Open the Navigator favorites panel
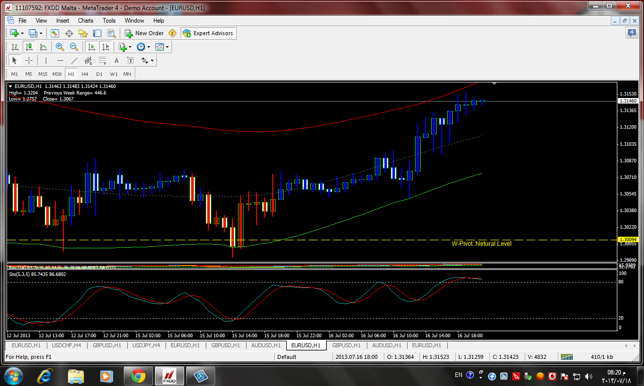The image size is (644, 386). 83,33
